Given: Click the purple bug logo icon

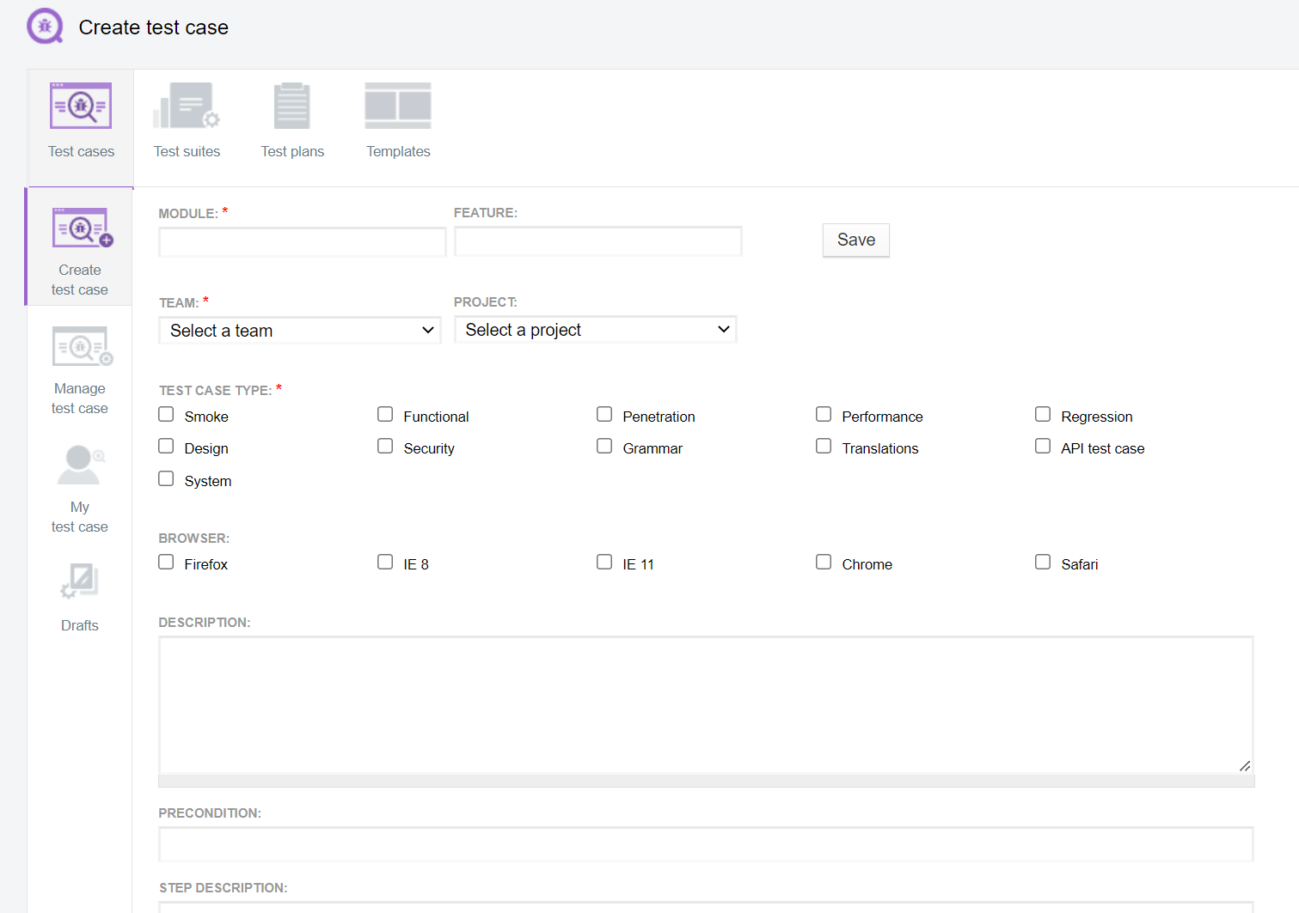Looking at the screenshot, I should point(45,27).
